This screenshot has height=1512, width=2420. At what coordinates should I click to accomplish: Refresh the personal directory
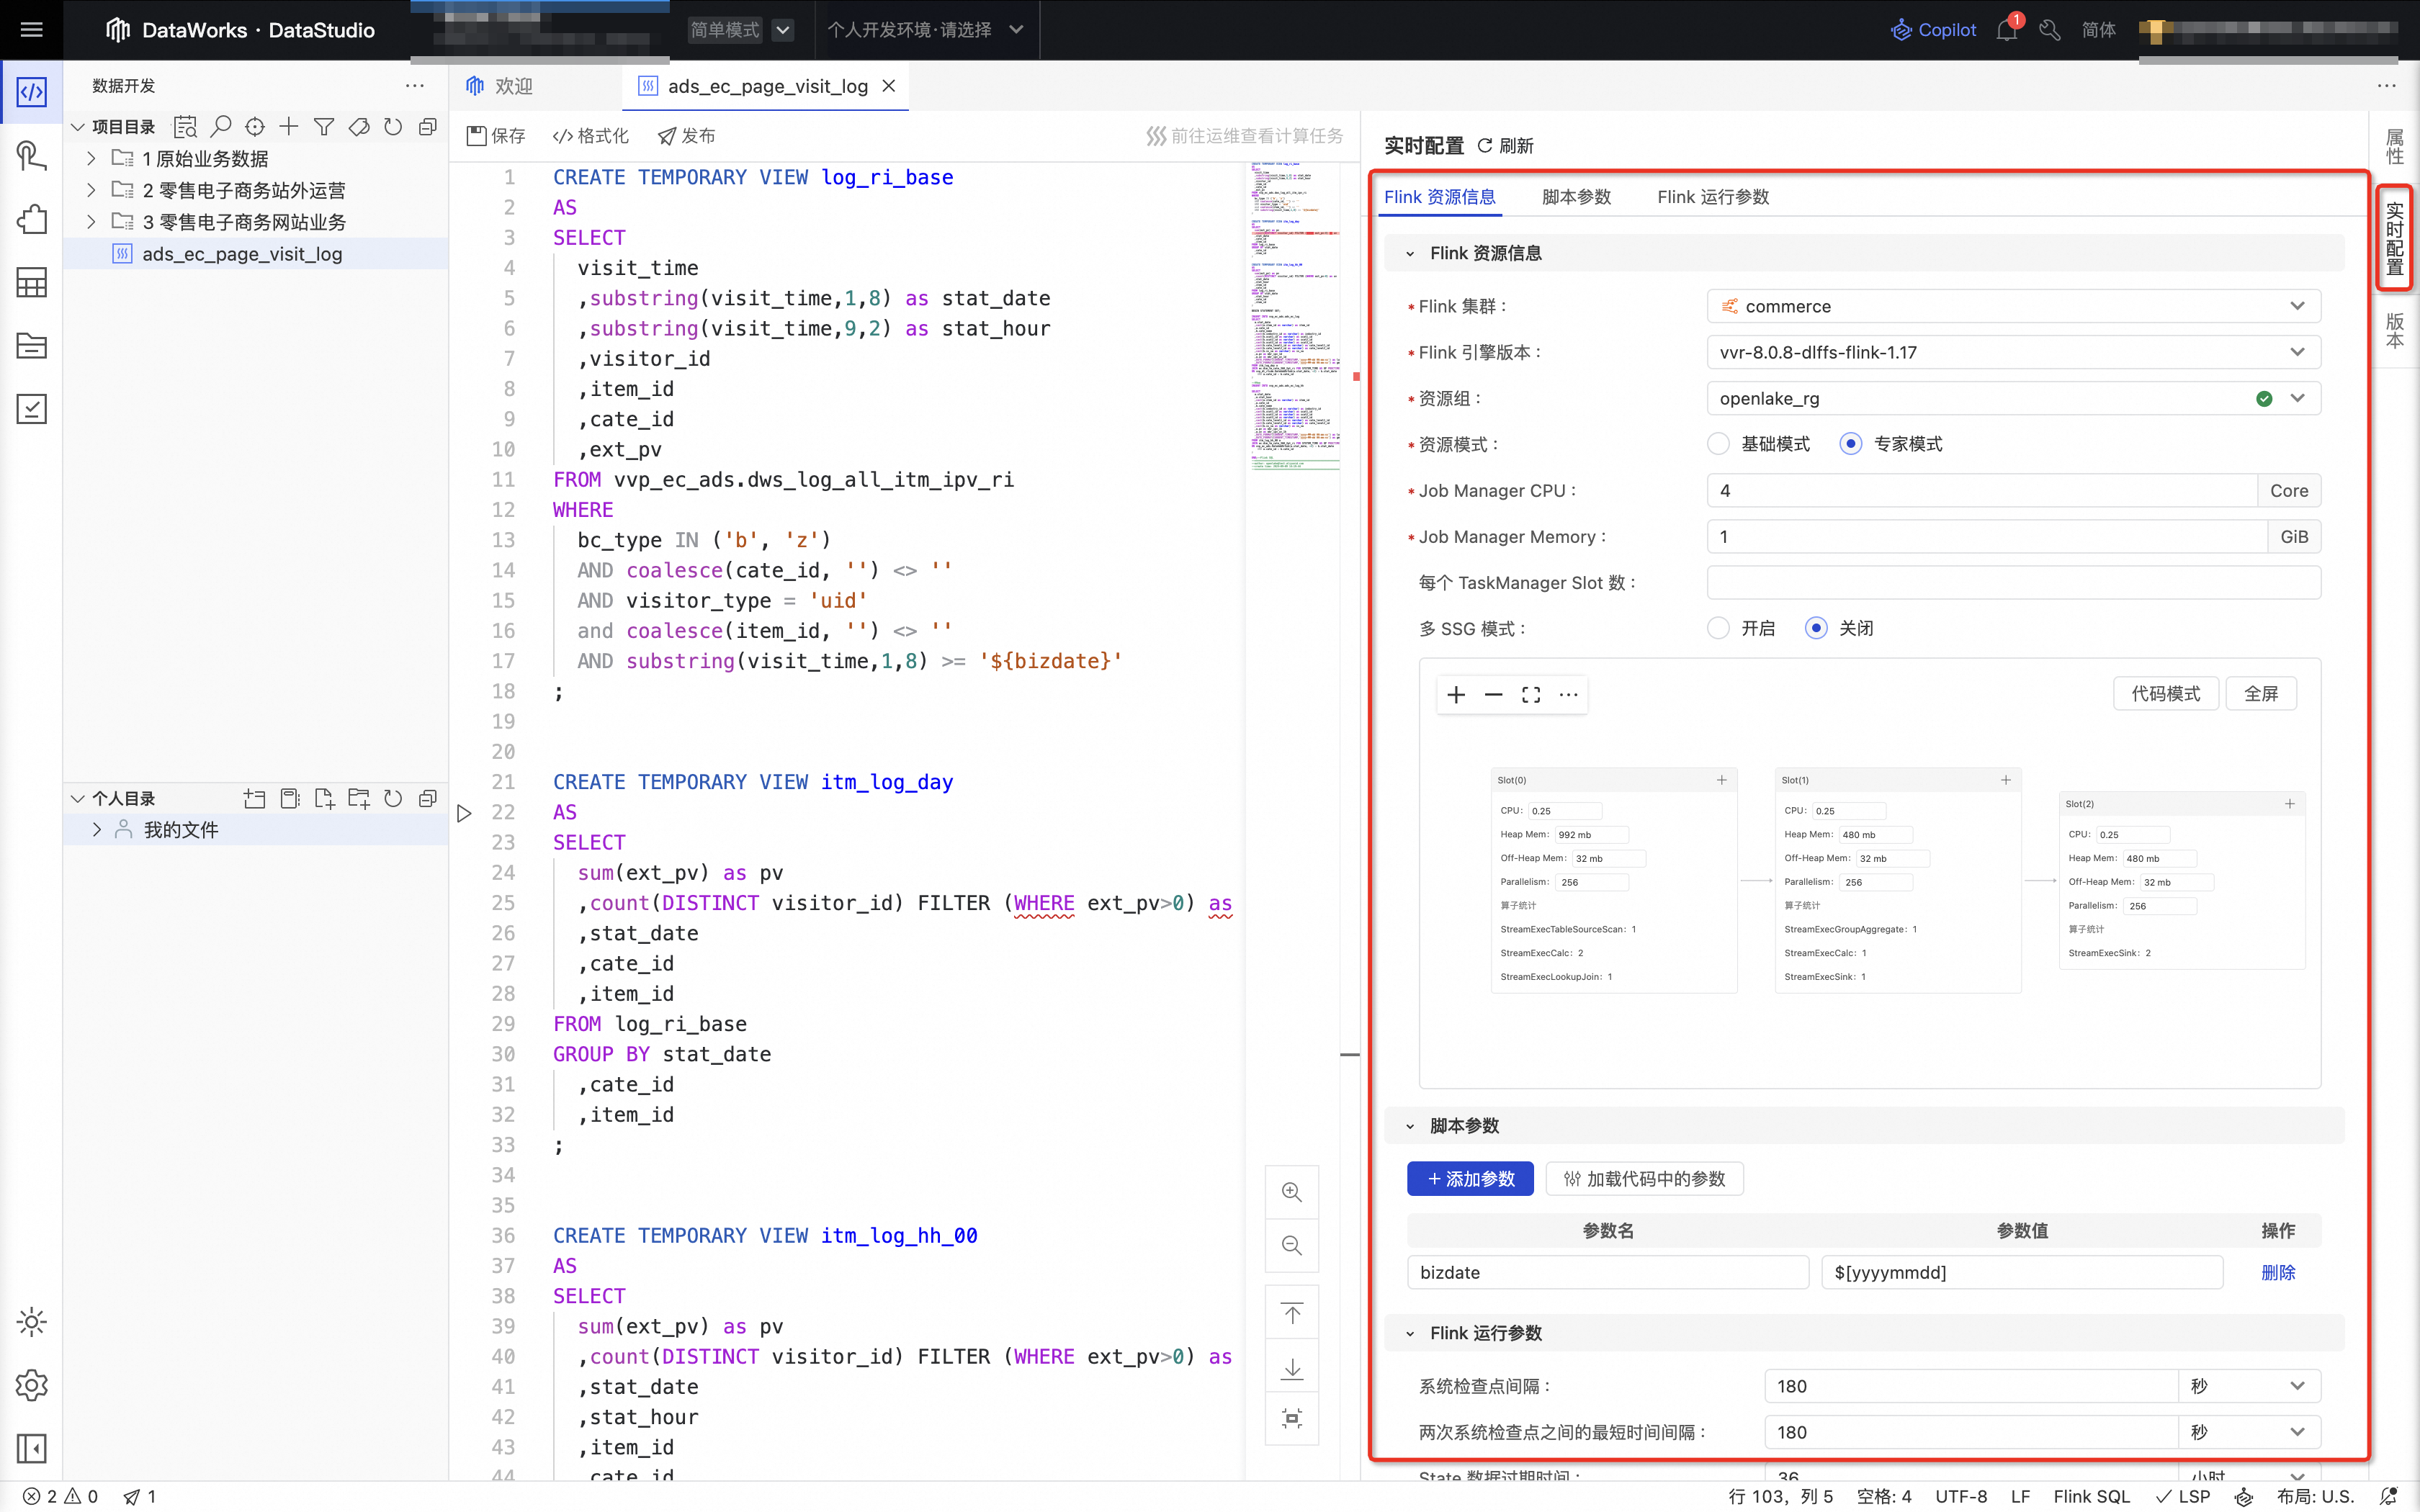click(393, 798)
